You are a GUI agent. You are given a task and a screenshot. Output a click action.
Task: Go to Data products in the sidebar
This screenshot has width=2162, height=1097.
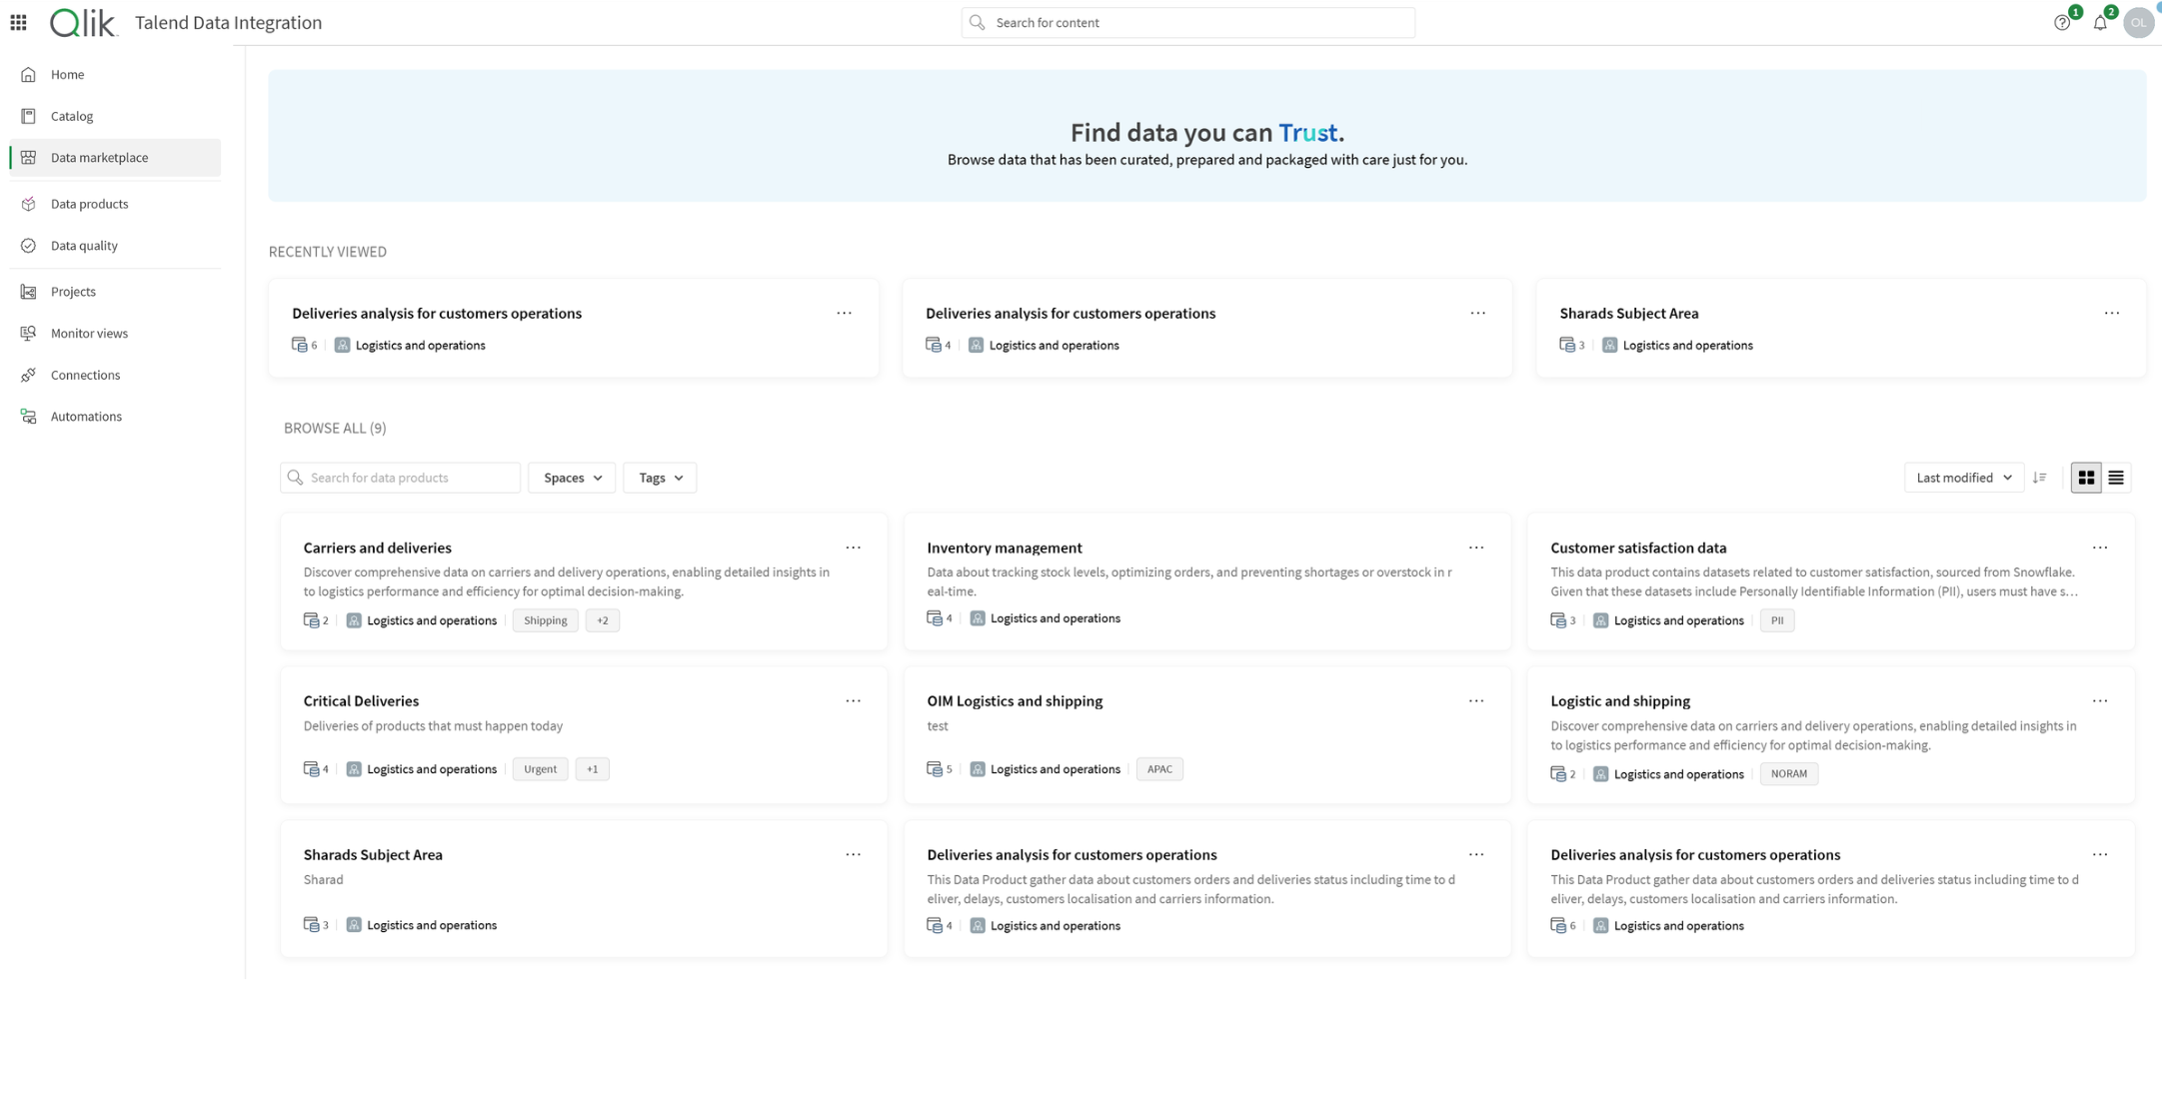click(89, 204)
